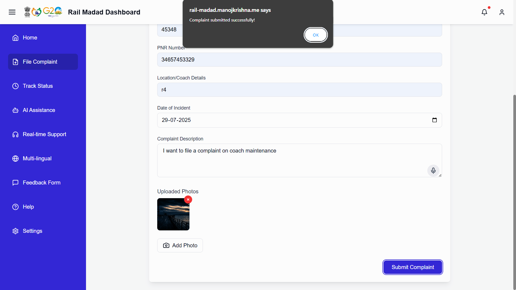Navigate to the Home menu item
The image size is (516, 290).
[30, 38]
